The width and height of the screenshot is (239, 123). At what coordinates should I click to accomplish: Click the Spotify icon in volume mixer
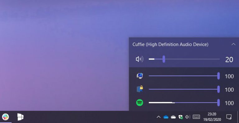click(x=140, y=103)
